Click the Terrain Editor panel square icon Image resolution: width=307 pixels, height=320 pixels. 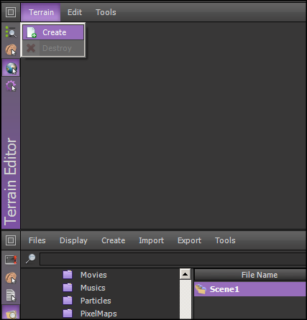coord(11,12)
